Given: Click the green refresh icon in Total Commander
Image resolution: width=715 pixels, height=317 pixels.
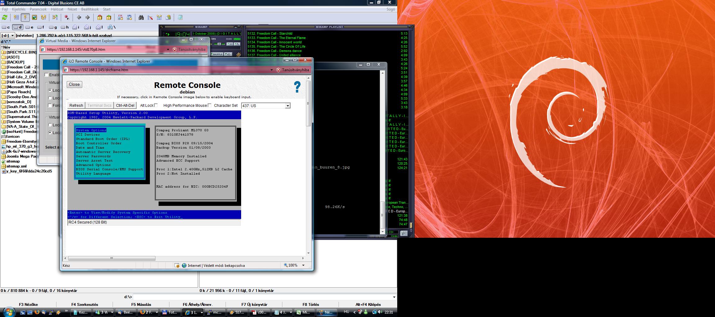Looking at the screenshot, I should point(5,18).
